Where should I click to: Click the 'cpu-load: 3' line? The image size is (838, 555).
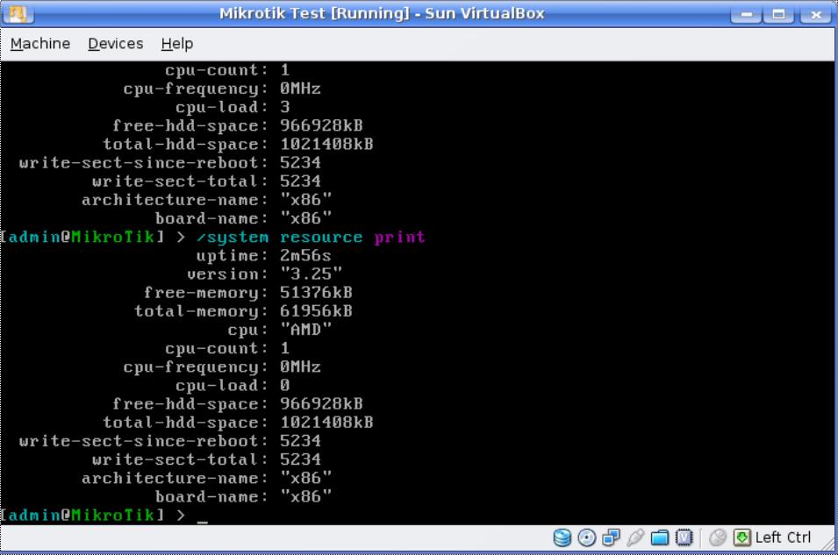[233, 107]
